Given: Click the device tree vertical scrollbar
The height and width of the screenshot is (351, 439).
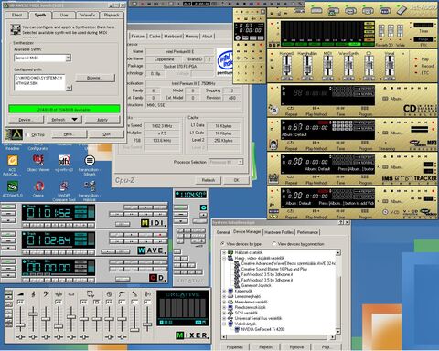Looking at the screenshot, I should (x=338, y=292).
